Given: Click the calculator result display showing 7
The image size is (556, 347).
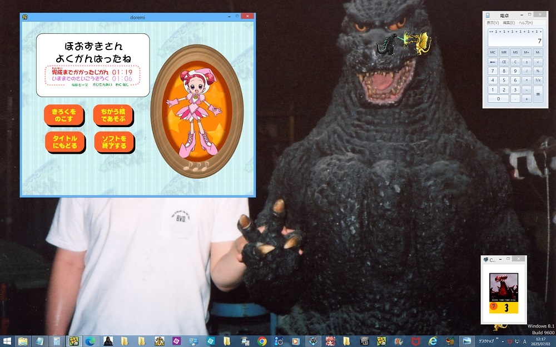Looking at the screenshot, I should point(515,38).
